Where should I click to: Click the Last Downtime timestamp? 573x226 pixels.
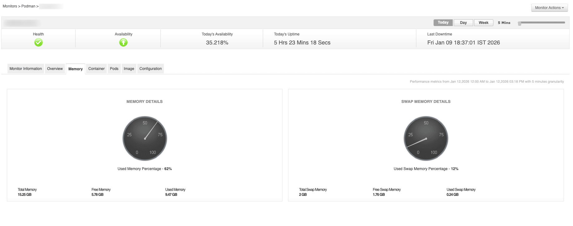[464, 42]
